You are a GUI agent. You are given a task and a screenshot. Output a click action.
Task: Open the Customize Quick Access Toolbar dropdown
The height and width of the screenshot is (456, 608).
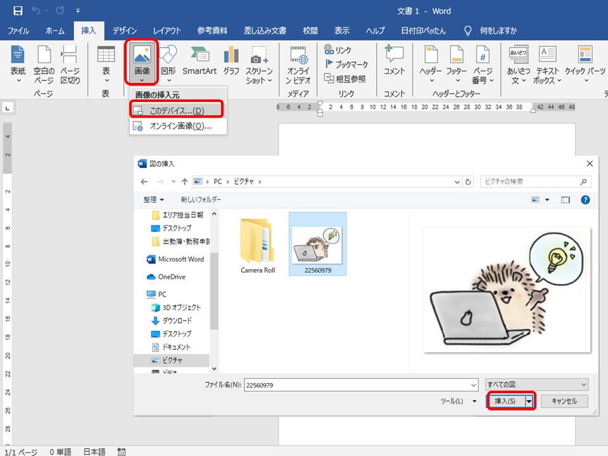78,11
